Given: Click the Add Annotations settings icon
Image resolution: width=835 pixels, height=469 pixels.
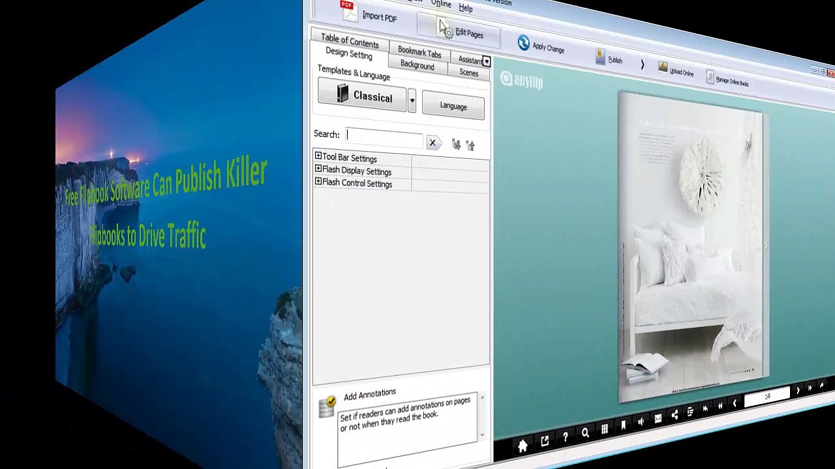Looking at the screenshot, I should click(327, 405).
